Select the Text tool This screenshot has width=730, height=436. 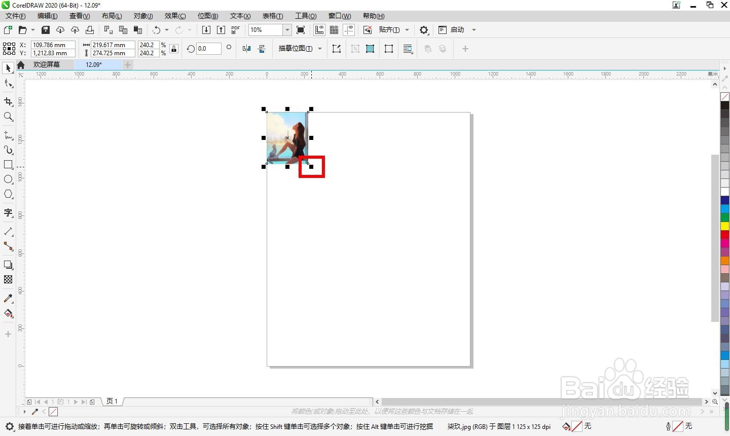click(8, 212)
